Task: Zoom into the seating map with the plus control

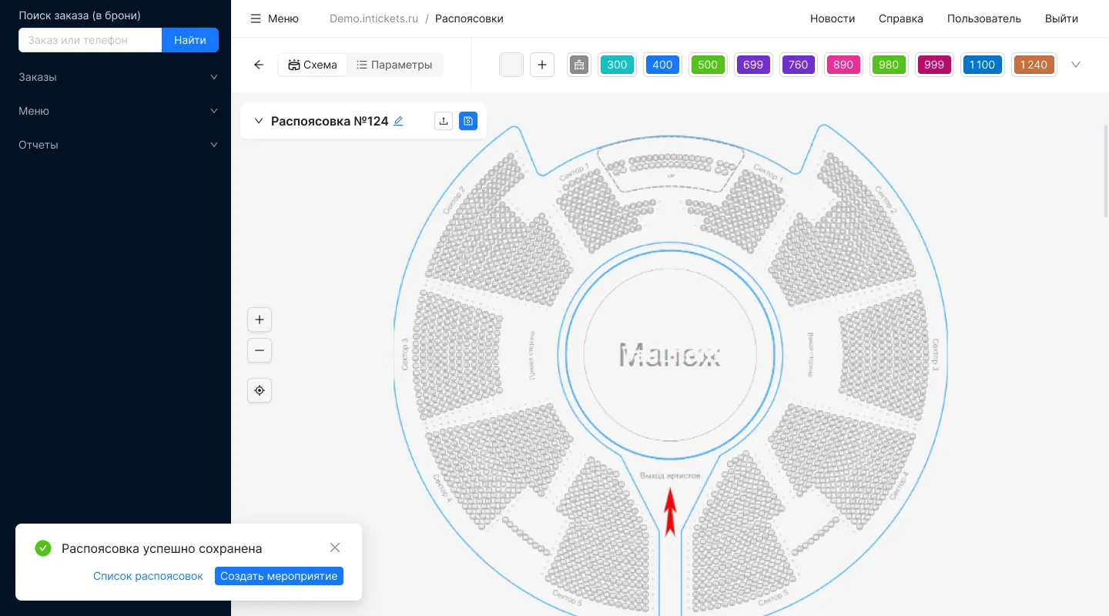Action: point(260,320)
